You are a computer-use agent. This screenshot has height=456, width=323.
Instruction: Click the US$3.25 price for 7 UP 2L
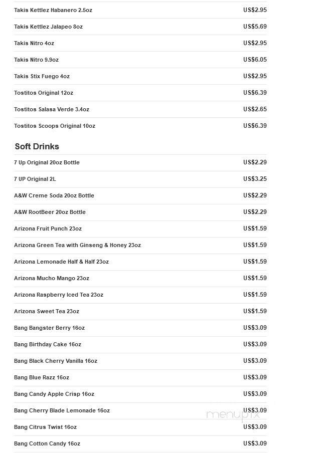coord(255,179)
